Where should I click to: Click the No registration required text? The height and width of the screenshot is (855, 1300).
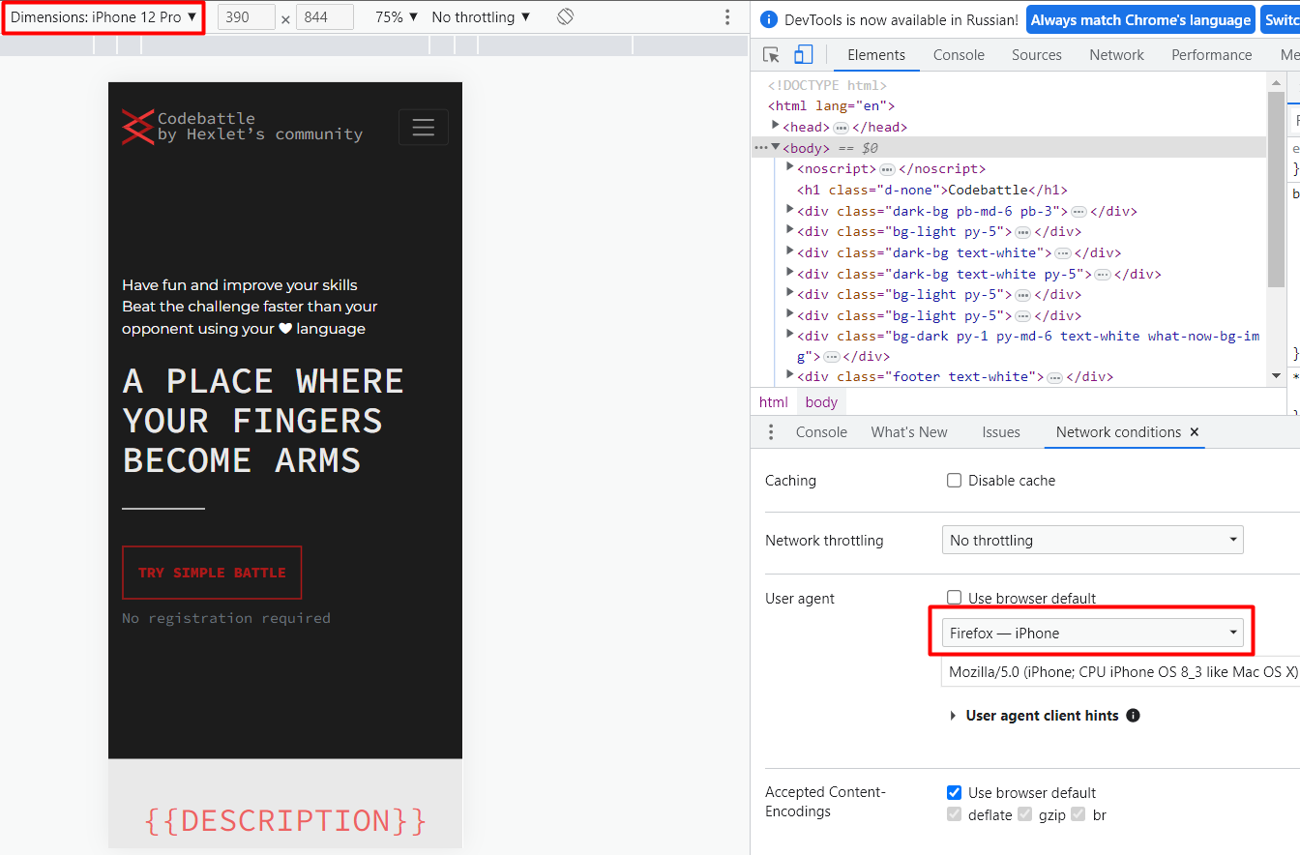coord(226,618)
